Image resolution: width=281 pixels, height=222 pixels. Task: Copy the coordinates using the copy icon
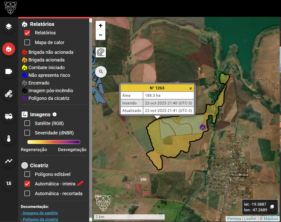click(x=272, y=207)
